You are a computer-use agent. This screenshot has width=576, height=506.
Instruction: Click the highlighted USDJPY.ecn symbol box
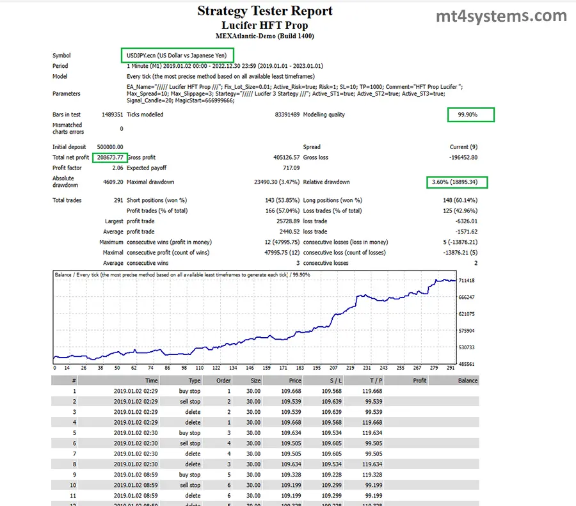point(177,56)
